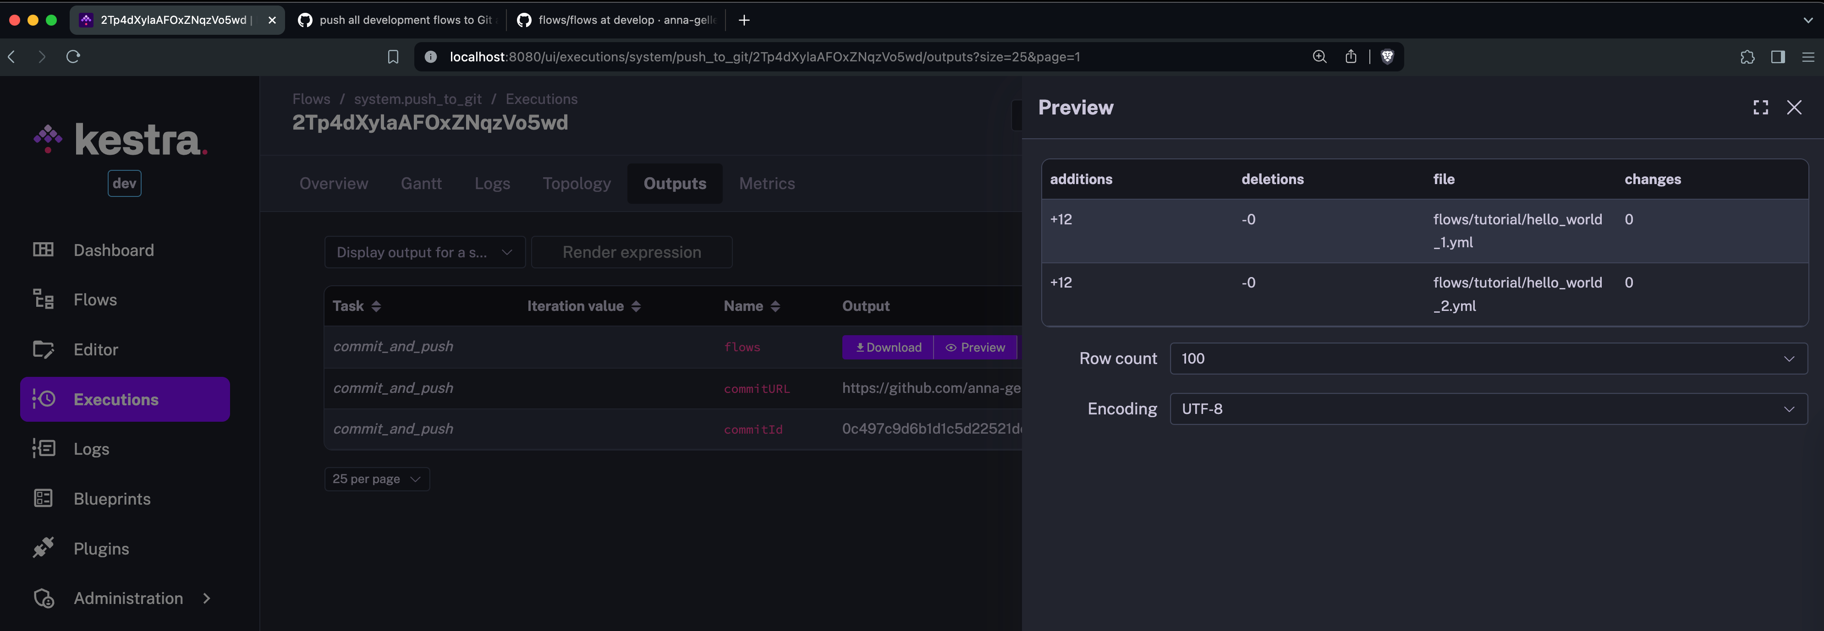The image size is (1824, 631).
Task: Switch to the Gantt tab
Action: tap(421, 184)
